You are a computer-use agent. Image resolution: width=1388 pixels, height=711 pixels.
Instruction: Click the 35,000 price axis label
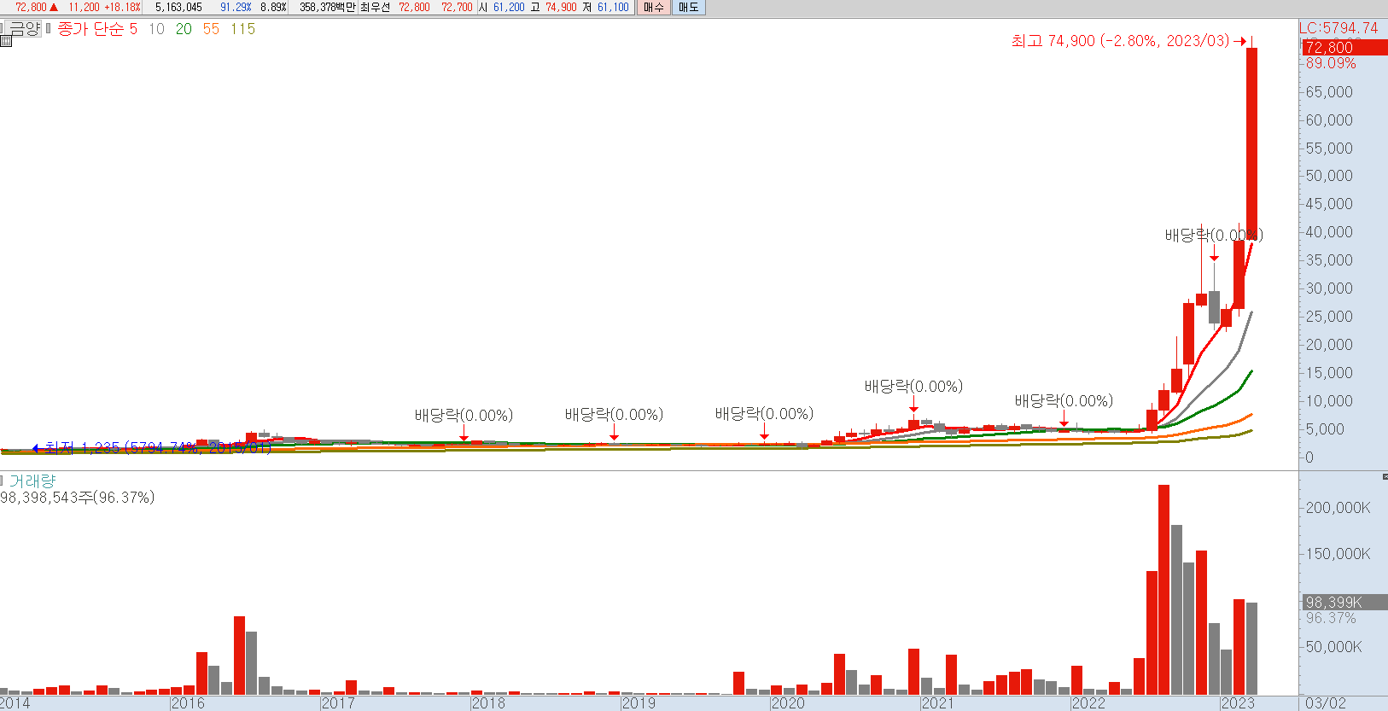(x=1329, y=260)
